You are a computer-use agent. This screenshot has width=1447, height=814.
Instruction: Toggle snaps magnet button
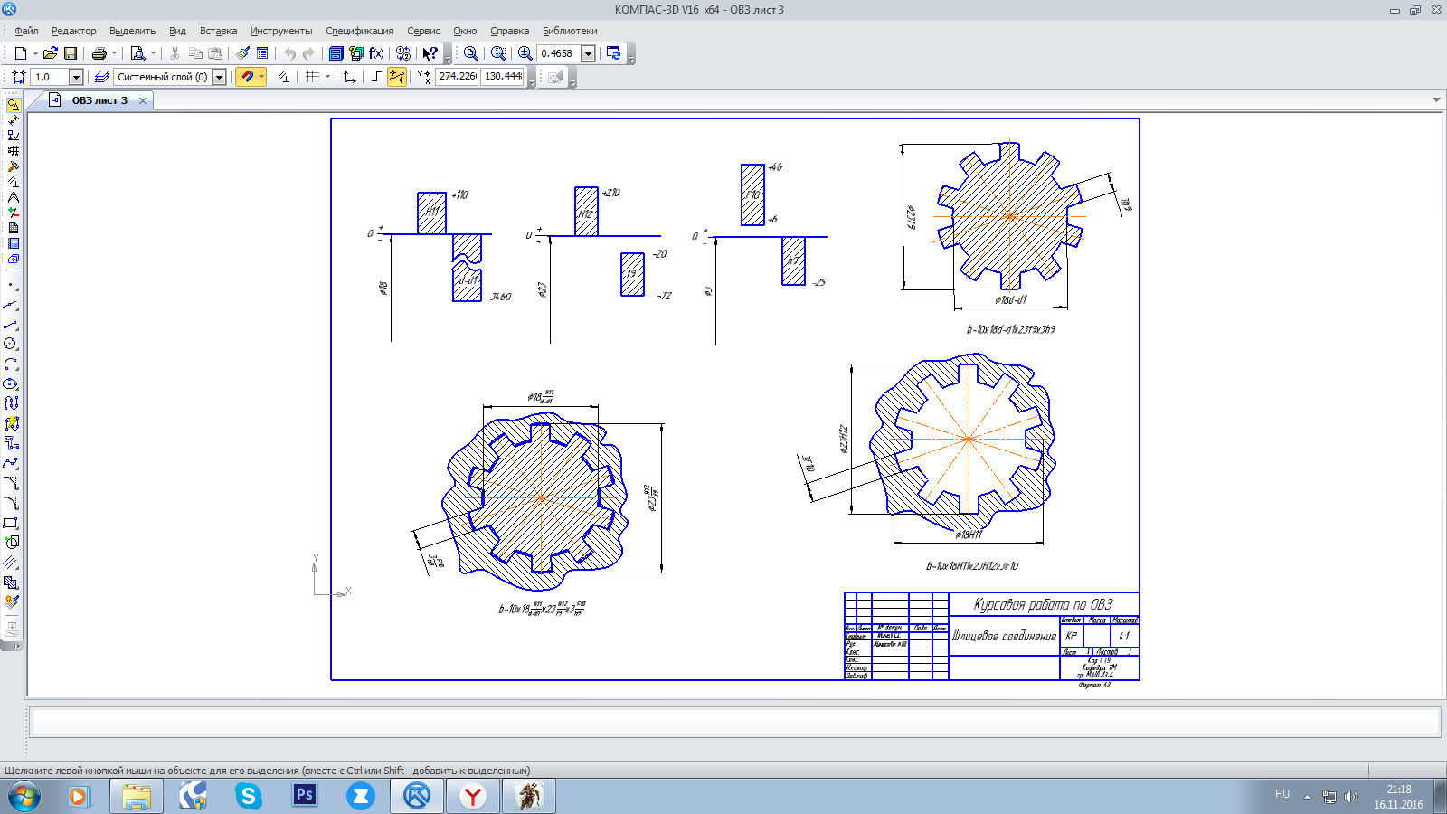pyautogui.click(x=246, y=77)
